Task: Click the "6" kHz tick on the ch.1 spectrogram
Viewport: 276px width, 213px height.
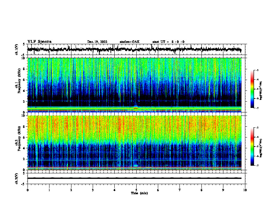Action: point(24,80)
